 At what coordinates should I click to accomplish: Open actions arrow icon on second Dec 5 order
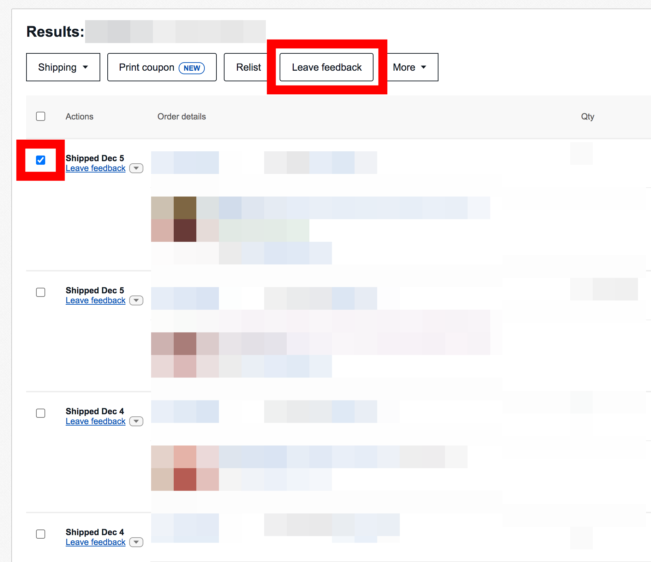point(136,300)
